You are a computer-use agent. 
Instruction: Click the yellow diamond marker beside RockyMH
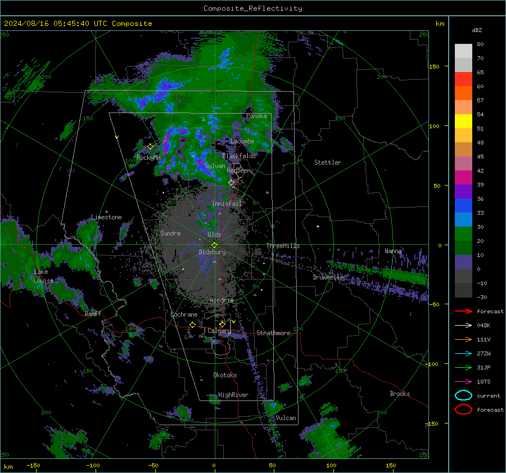150,147
